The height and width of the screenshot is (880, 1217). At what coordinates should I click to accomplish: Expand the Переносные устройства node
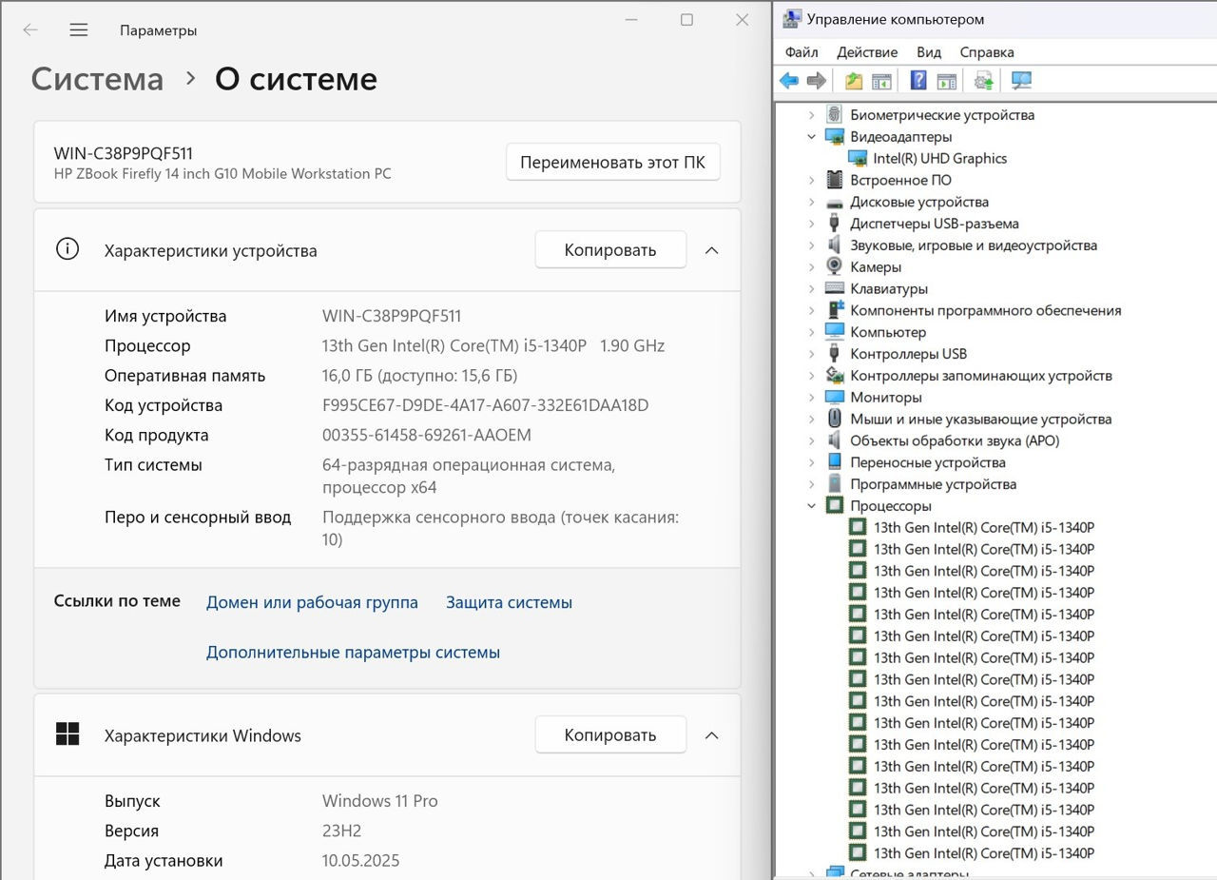point(811,462)
